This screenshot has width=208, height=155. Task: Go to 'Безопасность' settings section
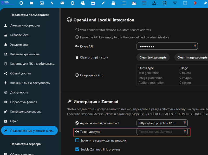[20, 35]
